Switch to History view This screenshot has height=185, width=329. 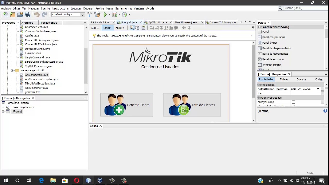(x=120, y=28)
